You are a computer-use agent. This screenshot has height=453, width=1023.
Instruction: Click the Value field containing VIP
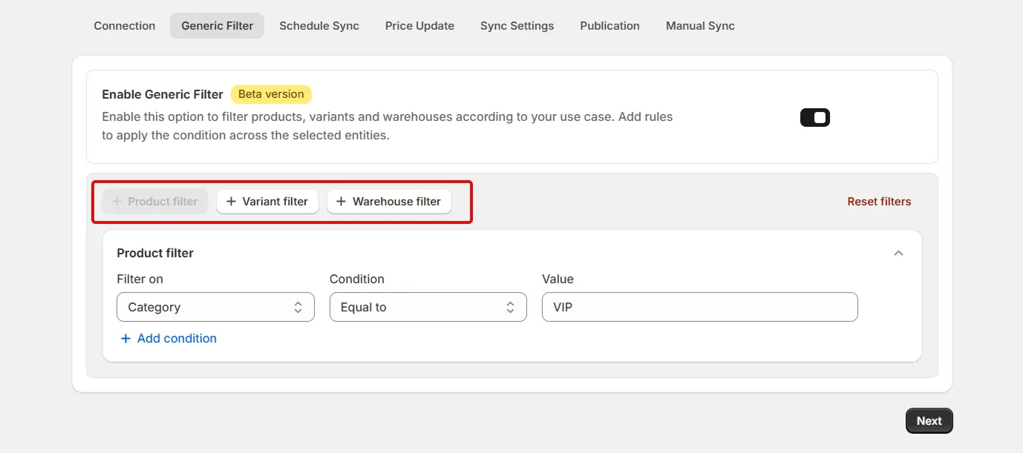tap(700, 307)
